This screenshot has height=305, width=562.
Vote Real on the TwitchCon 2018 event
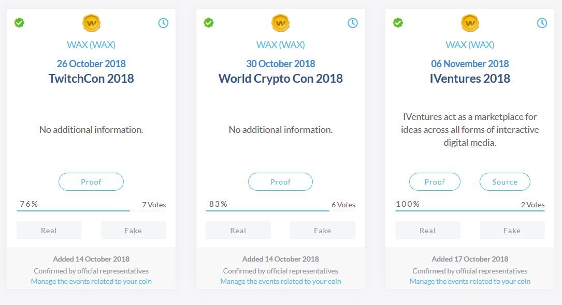pos(49,230)
